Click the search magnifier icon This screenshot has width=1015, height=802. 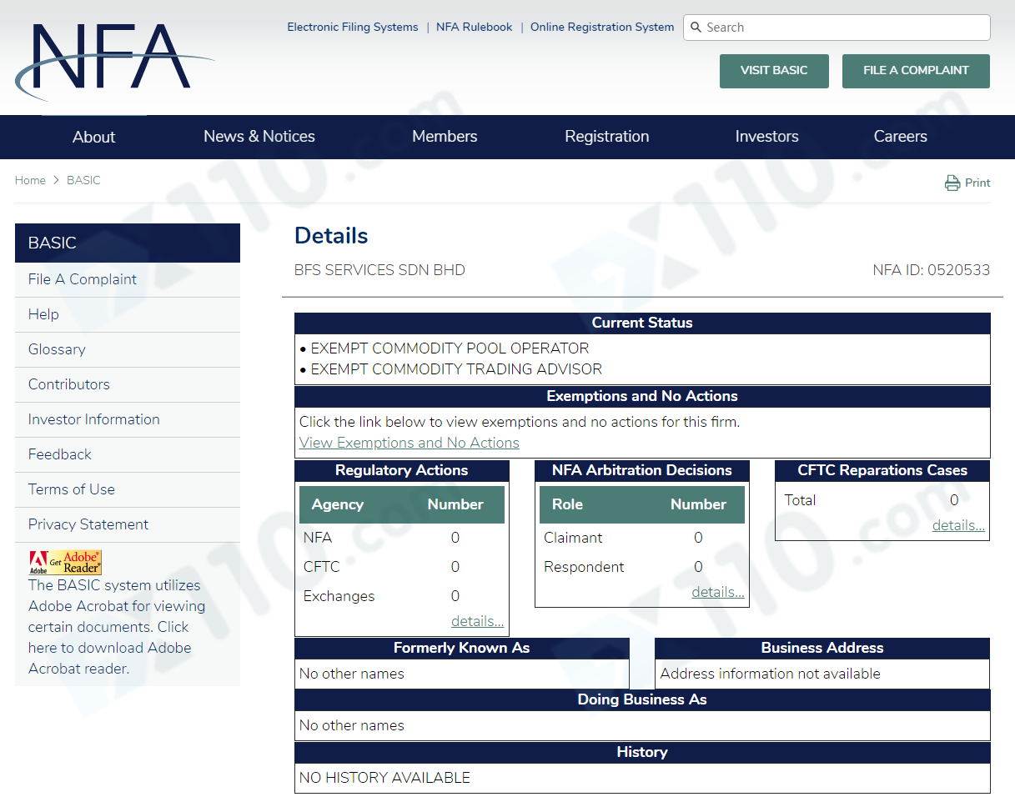(696, 28)
